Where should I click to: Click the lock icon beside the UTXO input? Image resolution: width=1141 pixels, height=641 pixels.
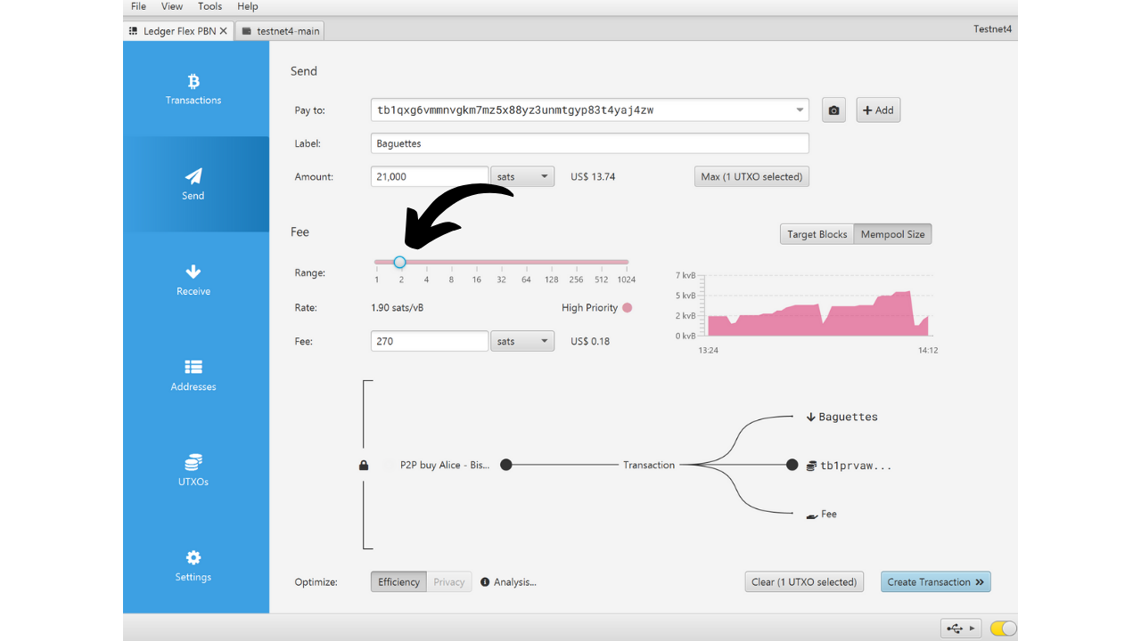coord(364,465)
